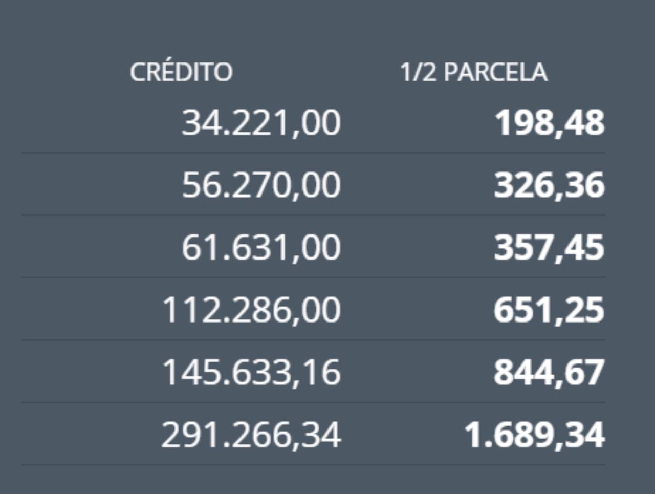Click the divider line under the 61.631,00 row

tap(313, 277)
